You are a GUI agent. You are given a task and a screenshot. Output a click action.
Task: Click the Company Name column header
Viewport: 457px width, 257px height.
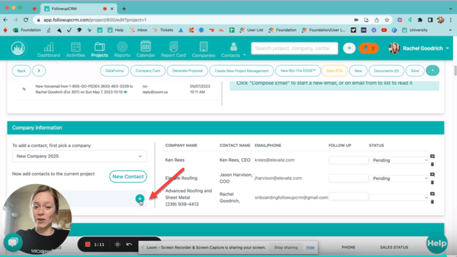pyautogui.click(x=181, y=145)
